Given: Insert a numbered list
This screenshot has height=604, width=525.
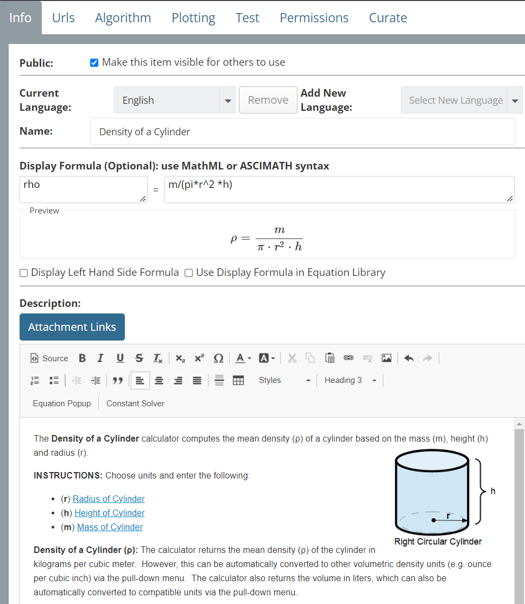Looking at the screenshot, I should pyautogui.click(x=35, y=380).
